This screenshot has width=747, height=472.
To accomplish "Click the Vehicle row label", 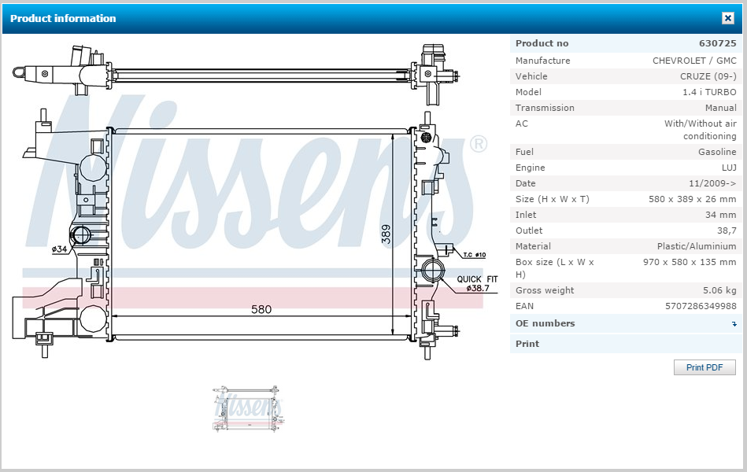I will click(x=531, y=76).
